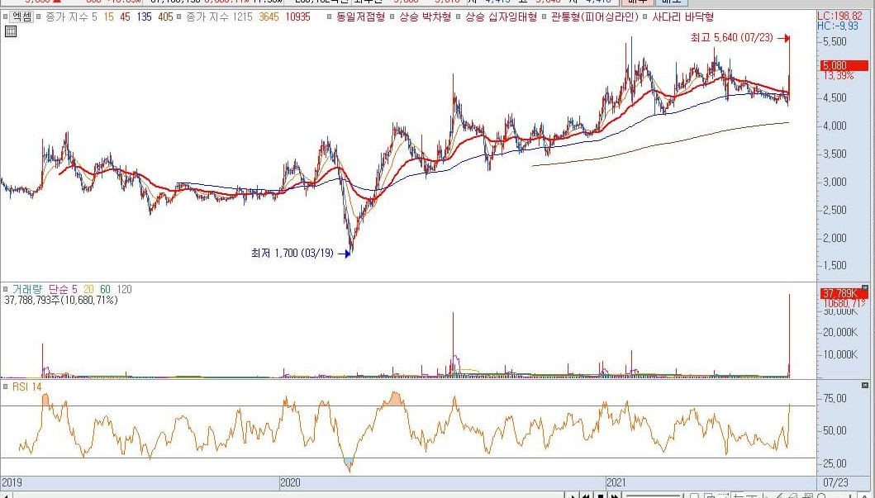The width and height of the screenshot is (875, 498).
Task: Select the 135-period moving average label
Action: (x=144, y=17)
